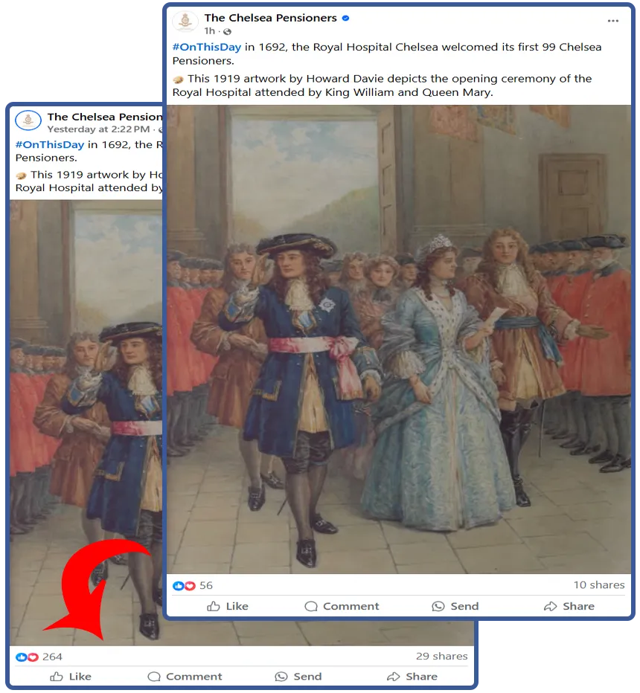Open the painting image in front post

tap(398, 339)
